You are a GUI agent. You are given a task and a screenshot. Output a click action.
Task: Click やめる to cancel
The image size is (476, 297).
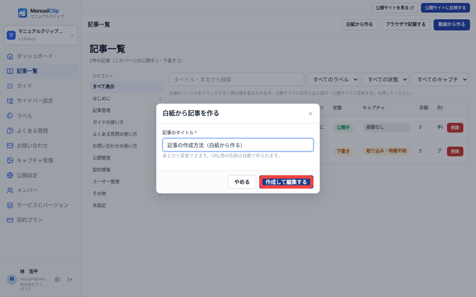242,182
